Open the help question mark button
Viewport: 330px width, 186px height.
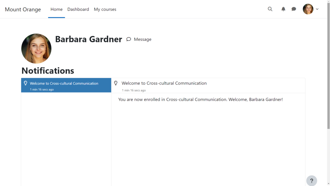pyautogui.click(x=311, y=181)
